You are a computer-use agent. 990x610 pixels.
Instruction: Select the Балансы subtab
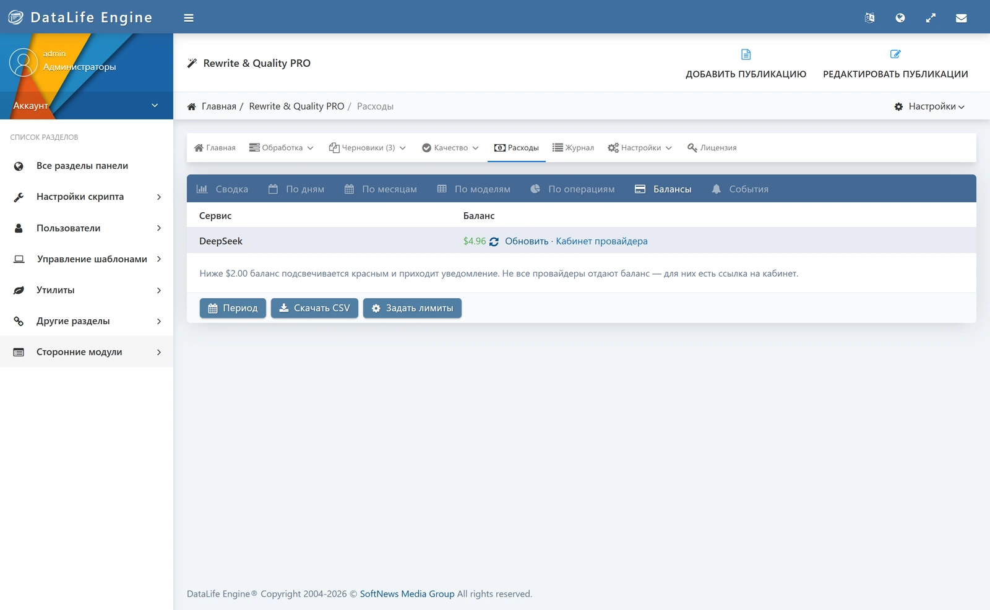(663, 189)
